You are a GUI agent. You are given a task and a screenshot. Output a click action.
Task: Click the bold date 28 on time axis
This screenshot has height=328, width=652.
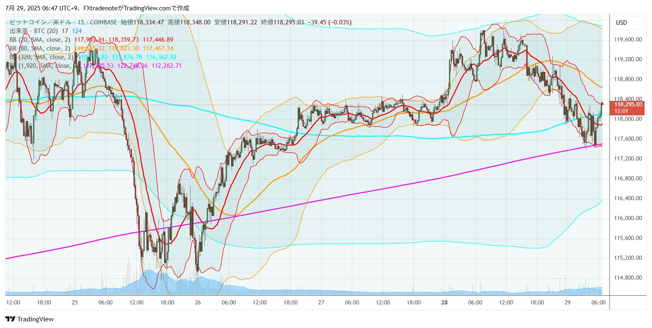point(444,302)
